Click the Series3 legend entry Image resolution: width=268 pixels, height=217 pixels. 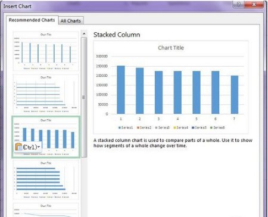point(163,128)
